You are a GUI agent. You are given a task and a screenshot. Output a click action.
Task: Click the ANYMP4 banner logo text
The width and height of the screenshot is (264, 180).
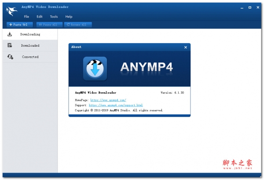coord(147,67)
